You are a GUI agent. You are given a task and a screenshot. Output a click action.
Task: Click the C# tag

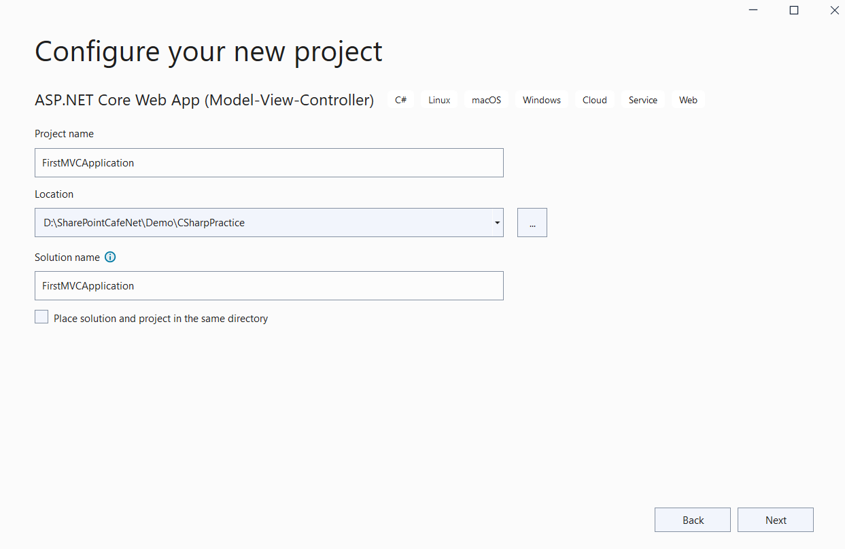[x=401, y=100]
